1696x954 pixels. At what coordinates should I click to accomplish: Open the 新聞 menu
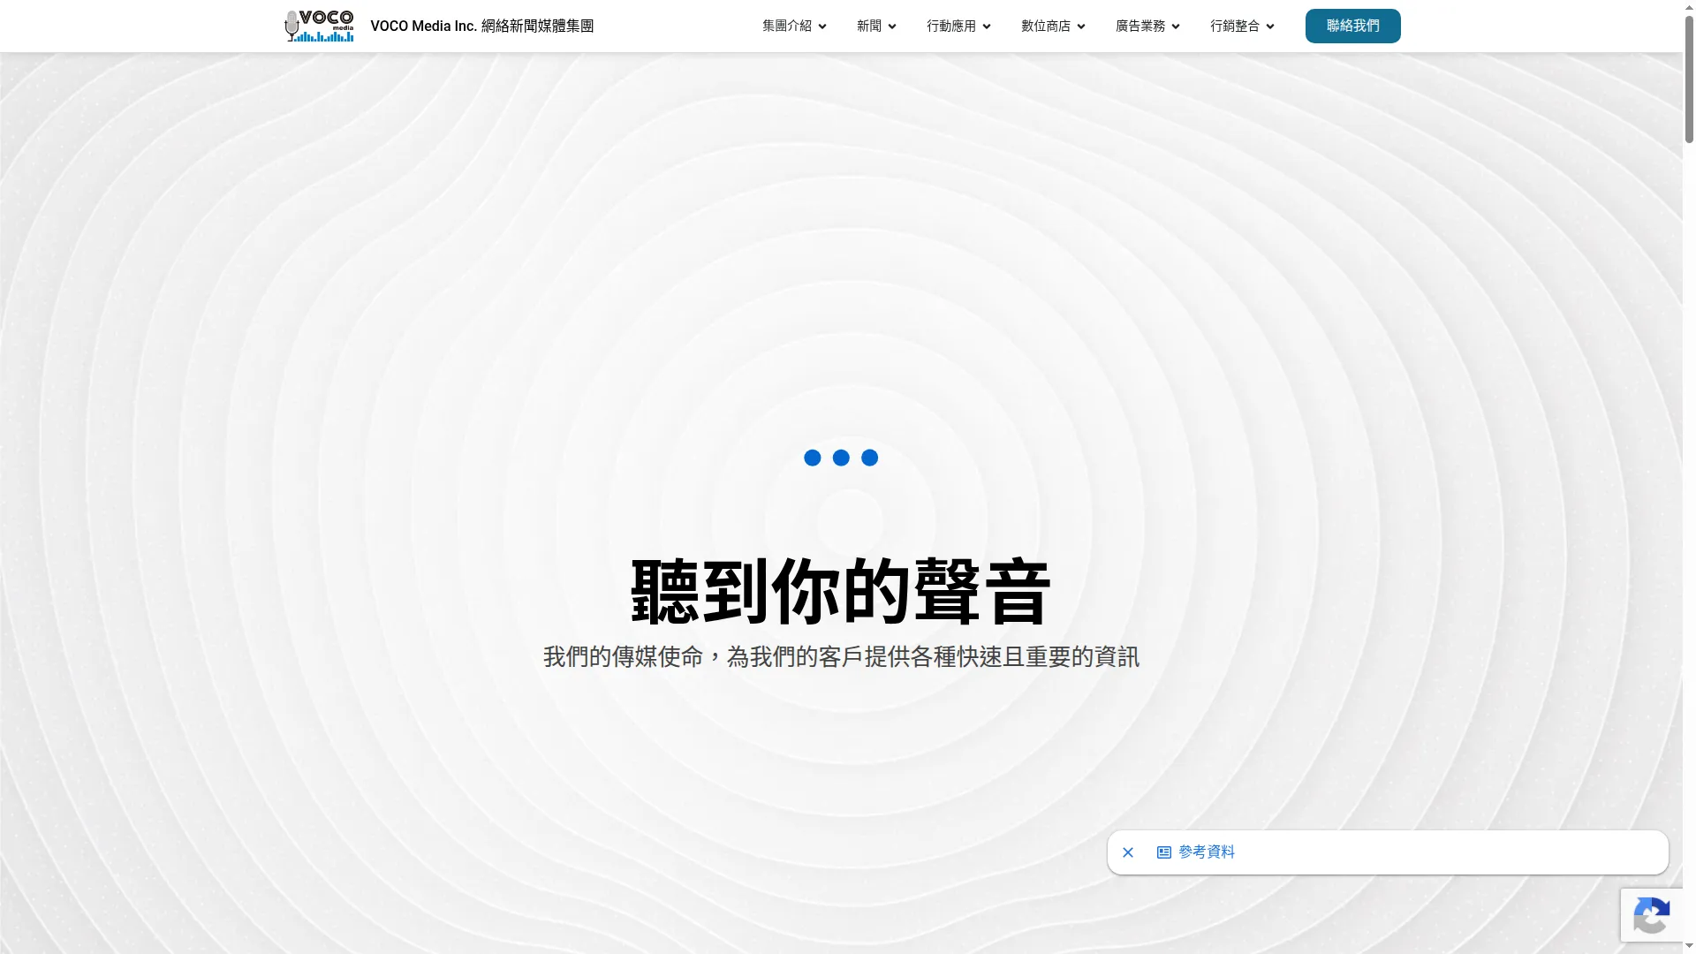click(x=869, y=26)
